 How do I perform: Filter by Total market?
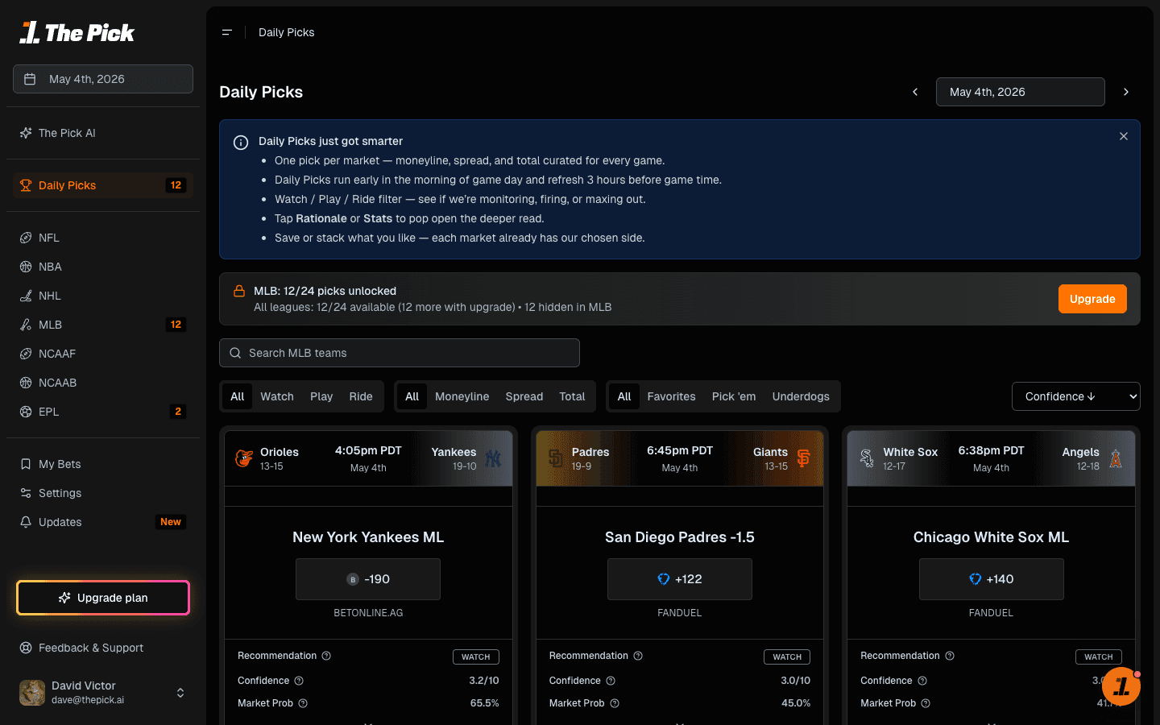(x=572, y=396)
